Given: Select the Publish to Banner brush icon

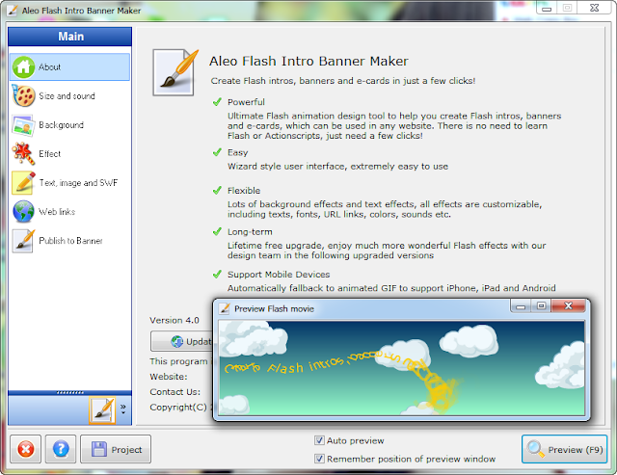Looking at the screenshot, I should [23, 241].
